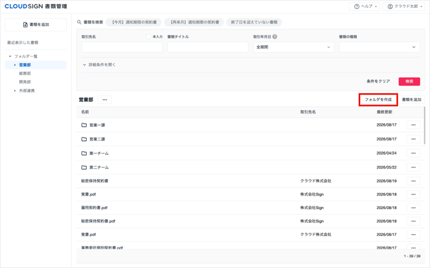Focus the 書類タイトル input field
Image resolution: width=430 pixels, height=268 pixels.
[208, 47]
